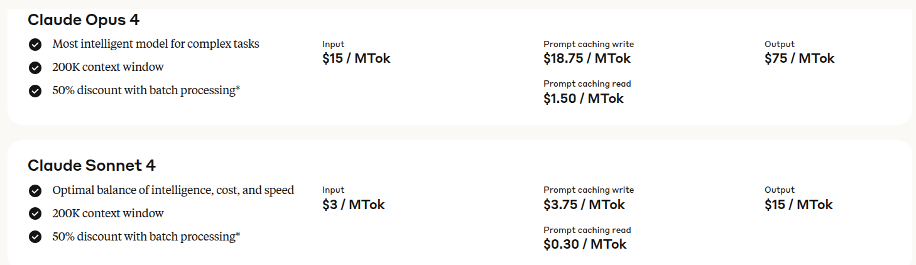Click the Opus $15 / MTok input price
Screen dimensions: 916x265
point(356,58)
